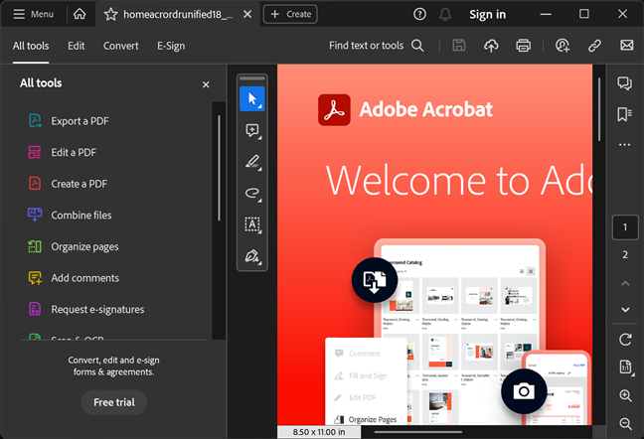644x439 pixels.
Task: Copy link icon in toolbar
Action: coord(594,45)
